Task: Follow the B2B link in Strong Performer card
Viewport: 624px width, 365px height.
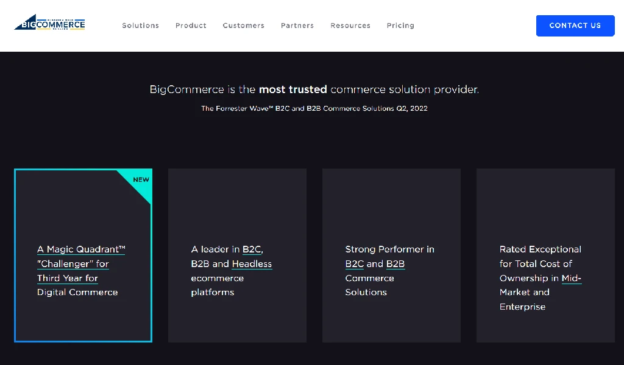Action: [x=395, y=264]
